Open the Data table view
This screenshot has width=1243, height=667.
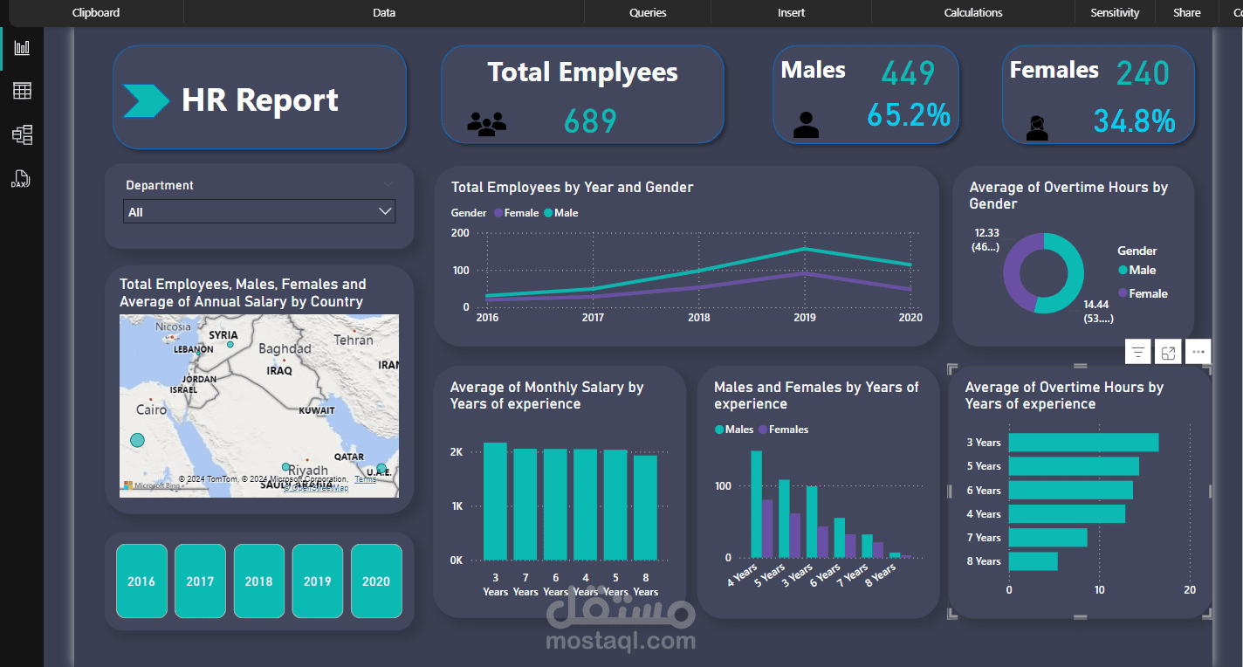21,90
